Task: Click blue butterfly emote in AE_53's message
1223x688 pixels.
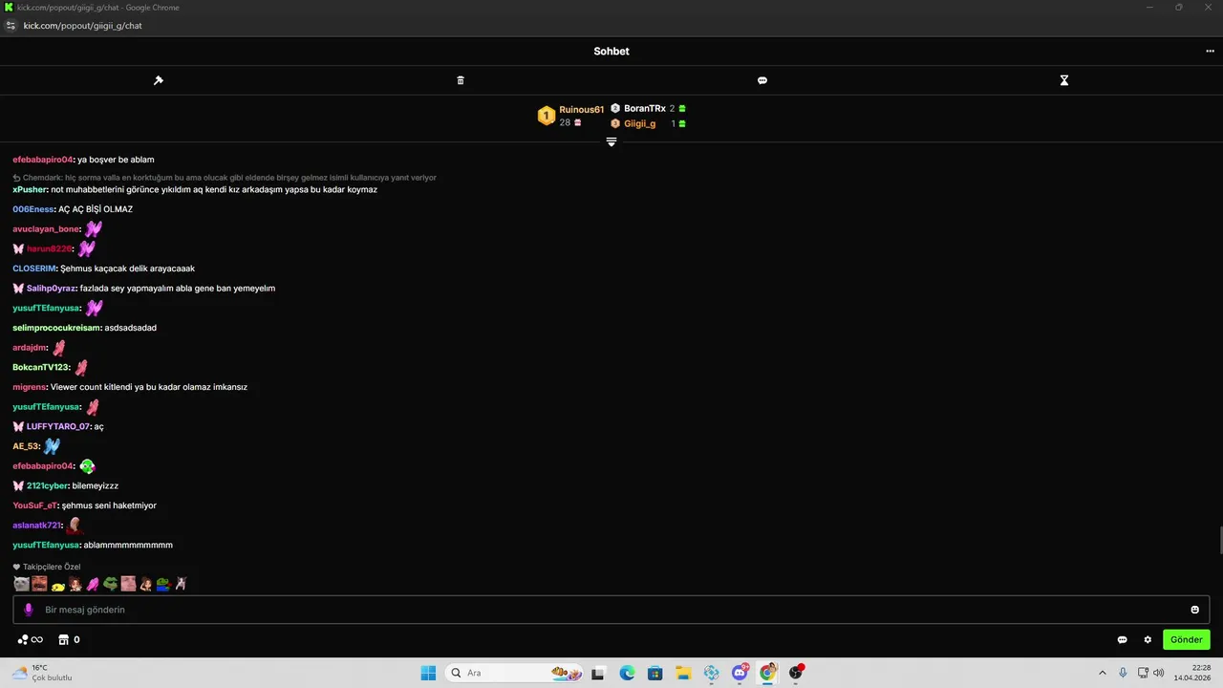Action: click(x=52, y=446)
